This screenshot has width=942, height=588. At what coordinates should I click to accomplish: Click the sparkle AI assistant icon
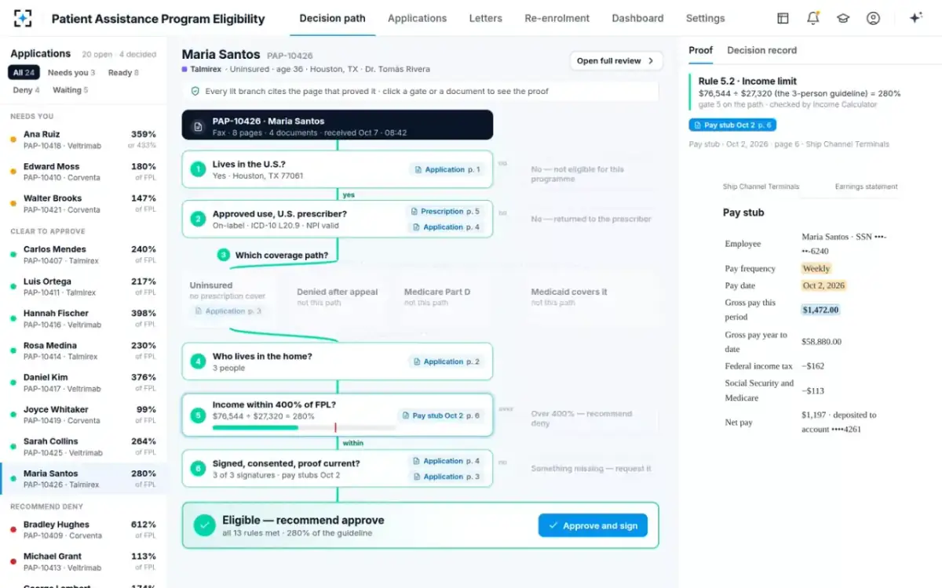click(x=915, y=18)
